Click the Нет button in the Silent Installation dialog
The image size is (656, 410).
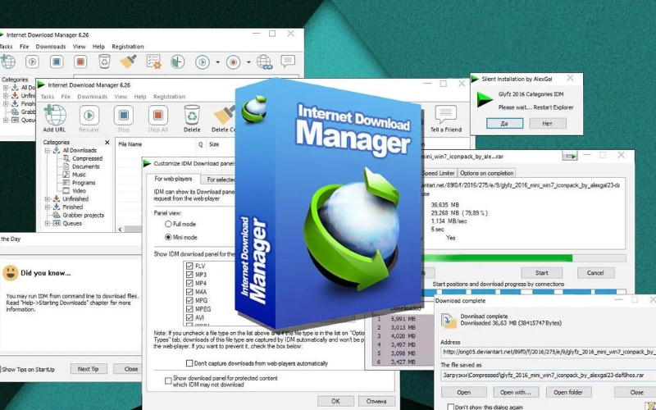pyautogui.click(x=547, y=124)
